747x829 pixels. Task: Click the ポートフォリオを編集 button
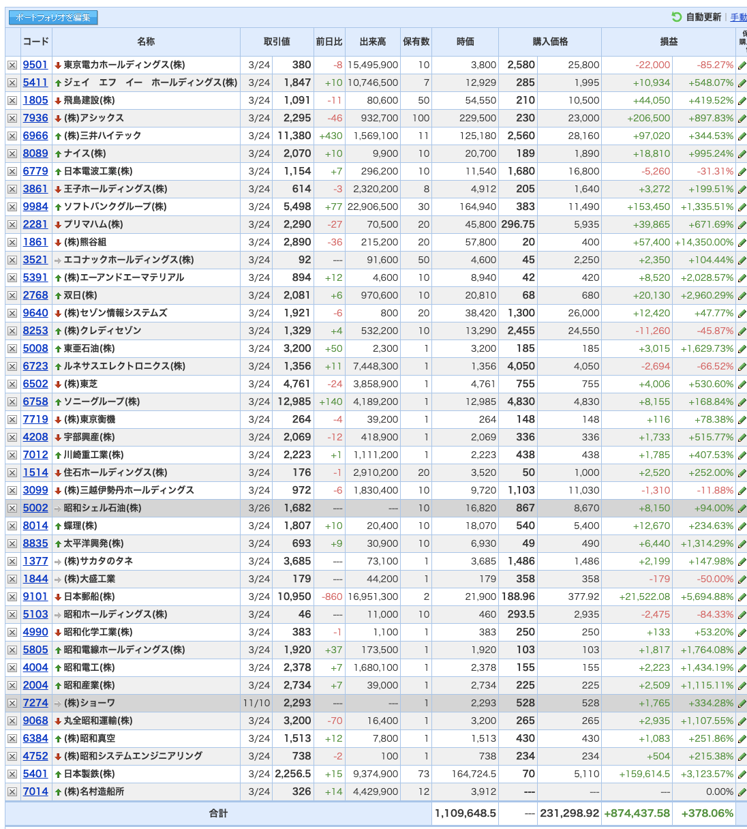[53, 17]
